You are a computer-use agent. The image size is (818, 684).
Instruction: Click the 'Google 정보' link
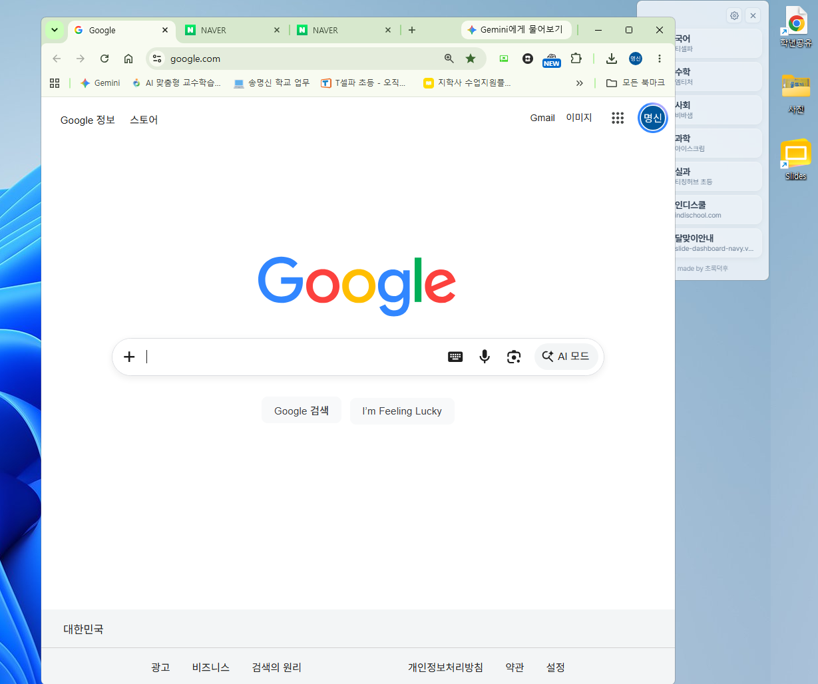(x=88, y=120)
